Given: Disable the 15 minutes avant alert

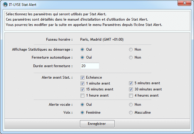Looking at the screenshot, I should tap(82, 89).
